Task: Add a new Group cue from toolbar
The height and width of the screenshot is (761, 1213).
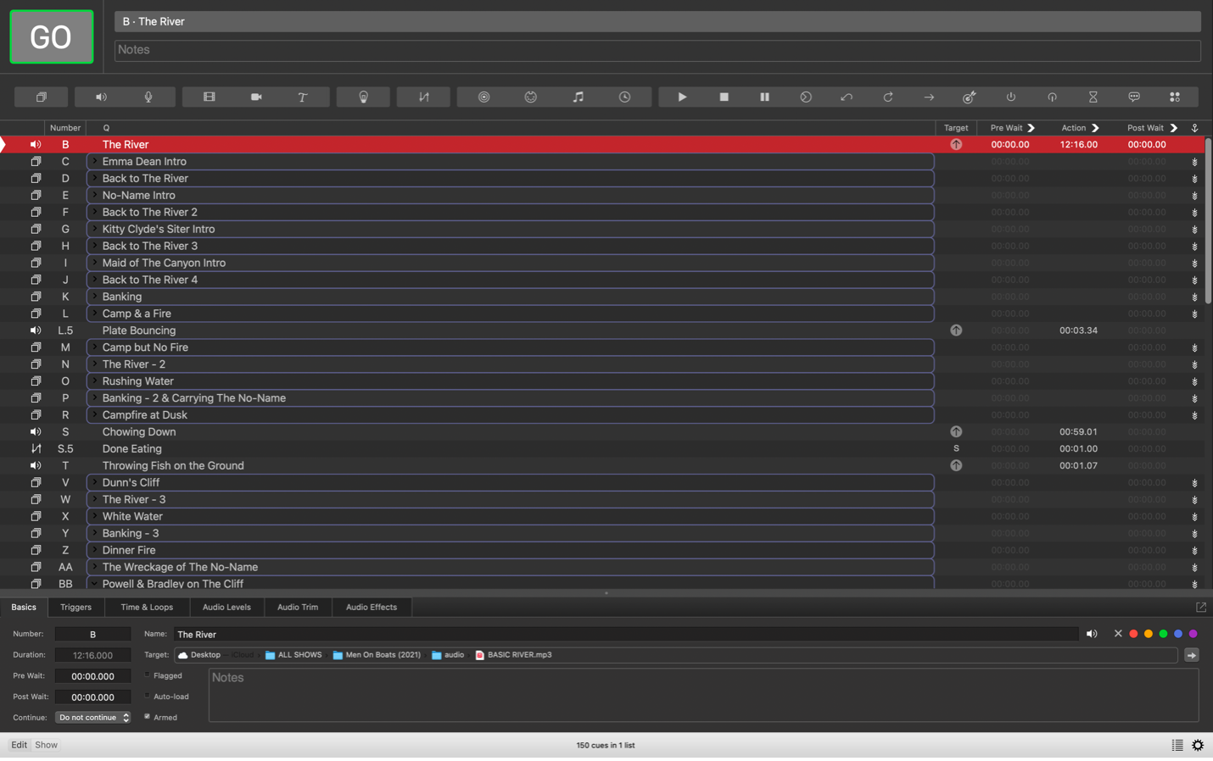Action: tap(41, 97)
